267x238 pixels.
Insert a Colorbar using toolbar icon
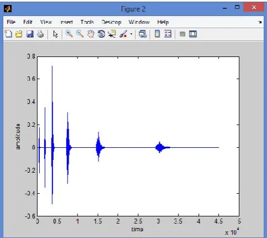[x=157, y=34]
